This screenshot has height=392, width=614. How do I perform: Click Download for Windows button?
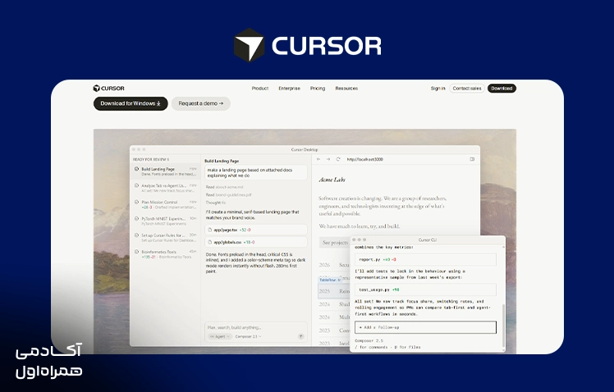131,103
